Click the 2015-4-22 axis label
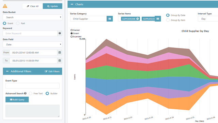 click(x=128, y=118)
